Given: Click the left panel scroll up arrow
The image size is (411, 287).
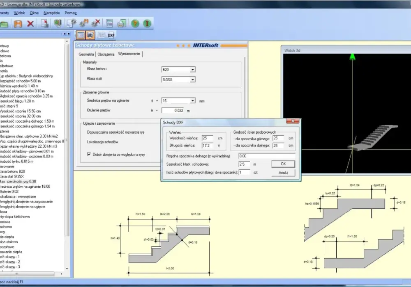Looking at the screenshot, I should (x=67, y=41).
